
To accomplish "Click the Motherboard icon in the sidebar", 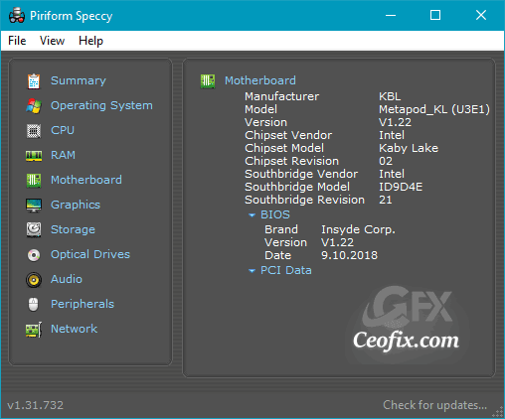I will (x=34, y=181).
